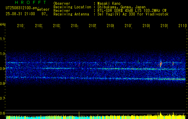This screenshot has height=119, width=188.
Task: Click the 2105 time axis label
Action: [x=92, y=26]
